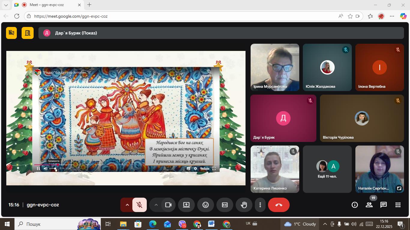Open more options three-dot menu
Screen dimensions: 410x230
click(x=260, y=205)
